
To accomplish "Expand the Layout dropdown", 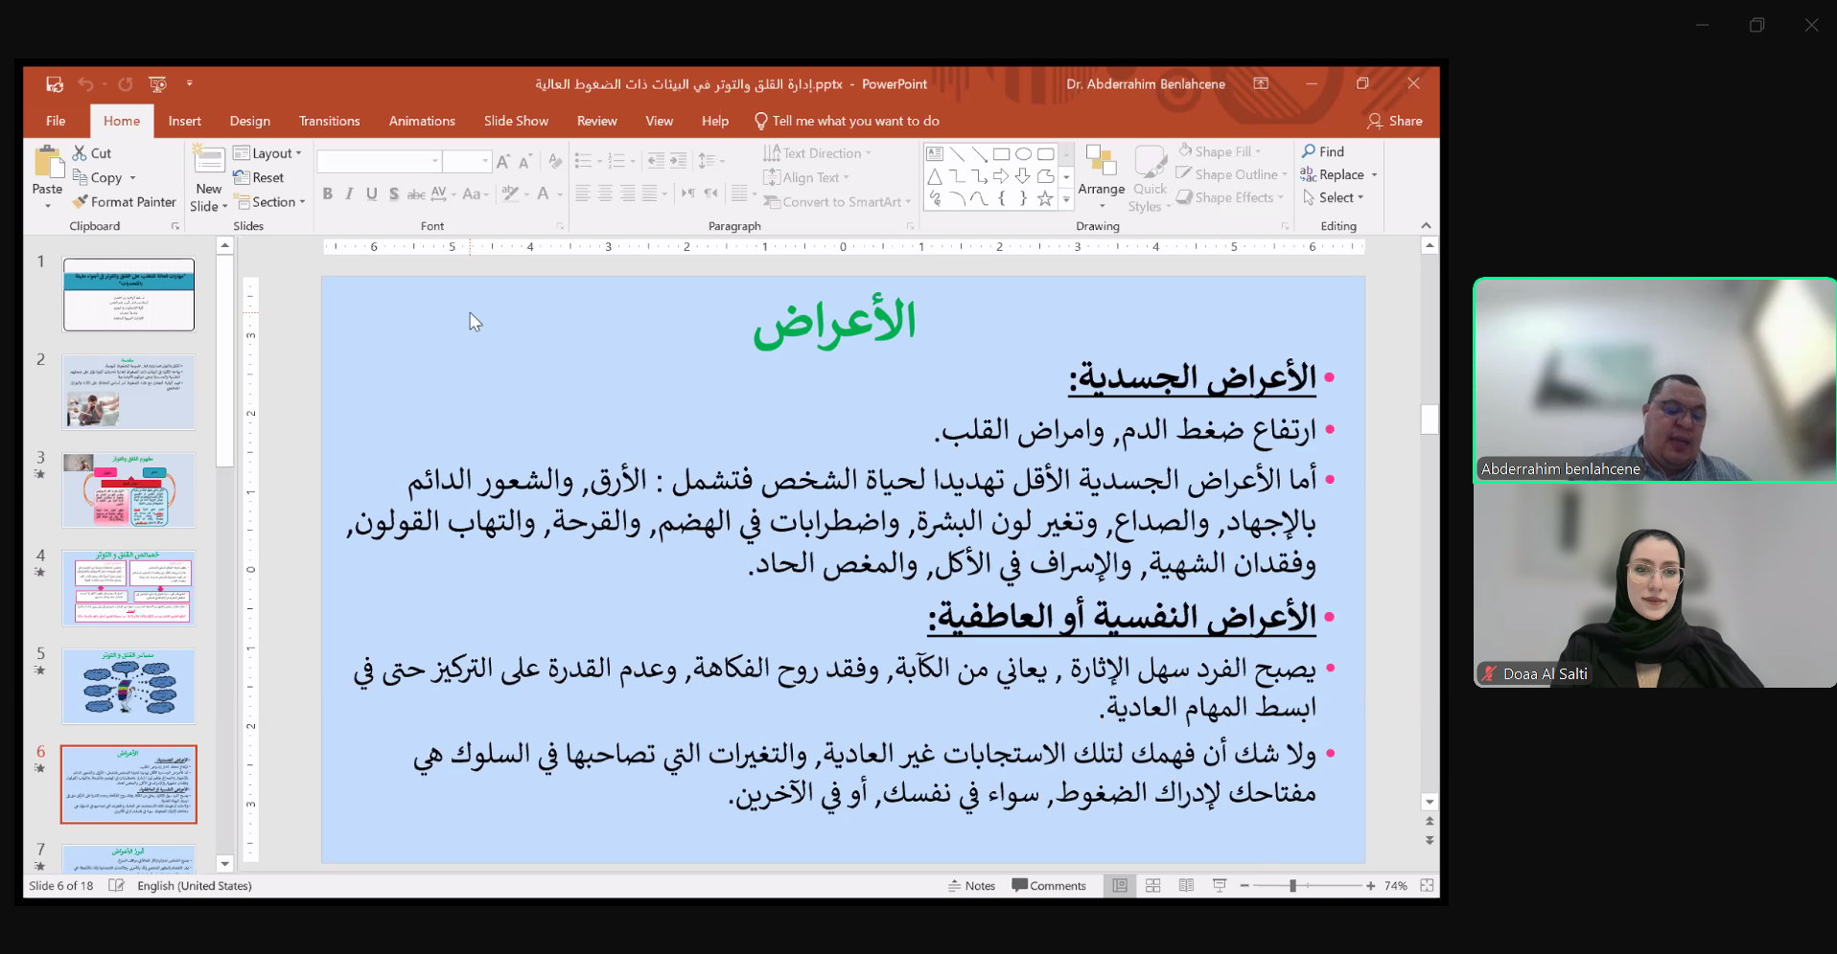I will (268, 153).
